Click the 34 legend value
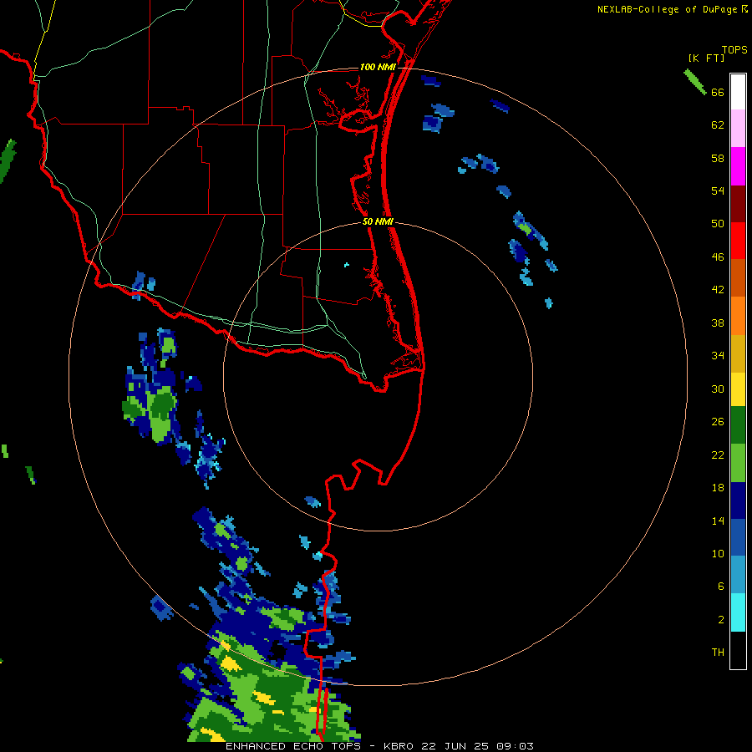 tap(718, 356)
